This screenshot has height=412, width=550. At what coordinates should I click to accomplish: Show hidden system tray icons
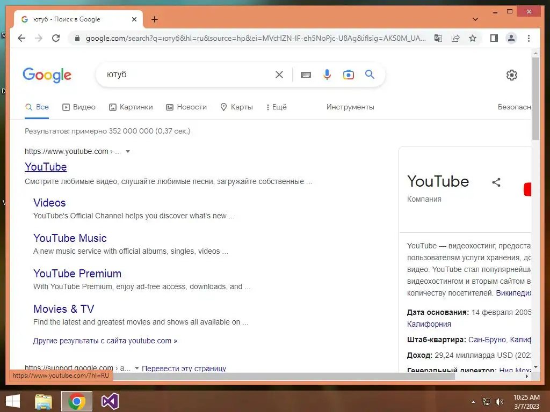pyautogui.click(x=474, y=402)
